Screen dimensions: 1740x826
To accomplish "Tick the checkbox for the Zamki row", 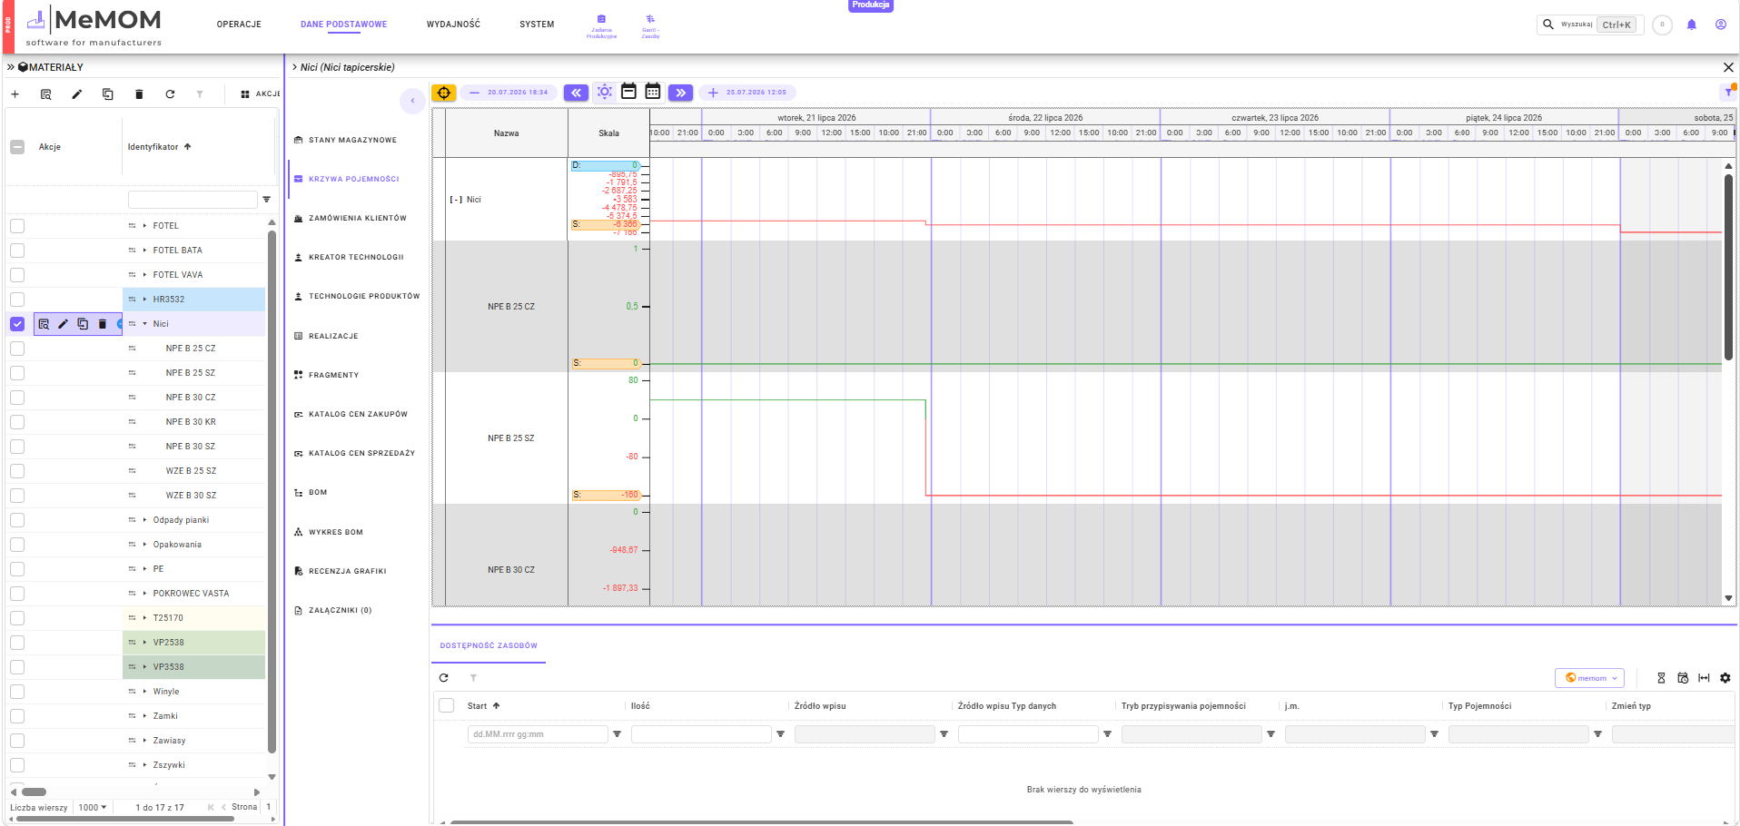I will [17, 716].
